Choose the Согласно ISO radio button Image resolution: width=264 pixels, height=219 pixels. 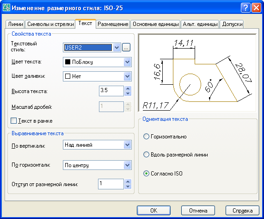(146, 174)
